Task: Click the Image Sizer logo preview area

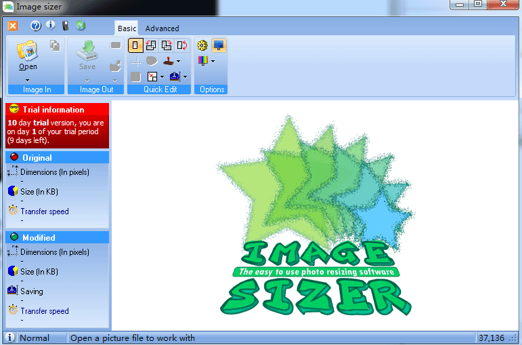Action: coord(316,217)
